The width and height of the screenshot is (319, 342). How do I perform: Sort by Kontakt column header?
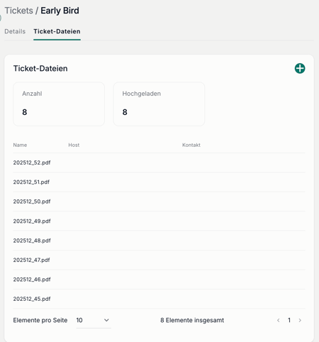pyautogui.click(x=191, y=145)
